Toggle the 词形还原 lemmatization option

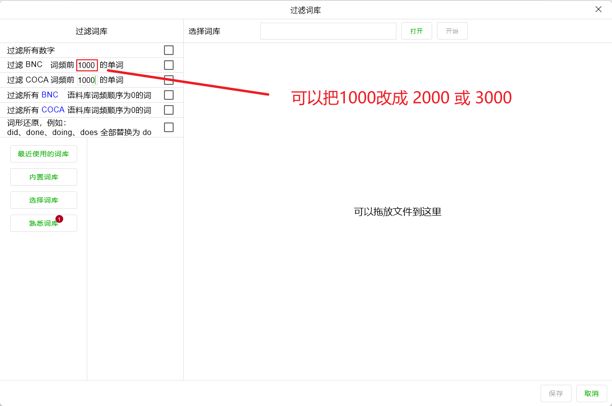pos(168,127)
